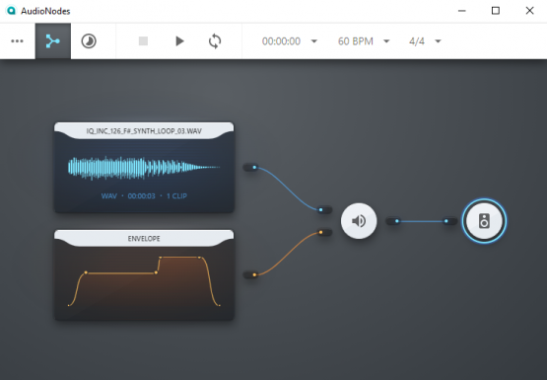Select the IQ_INC_126 synth loop WAV header

(x=144, y=131)
